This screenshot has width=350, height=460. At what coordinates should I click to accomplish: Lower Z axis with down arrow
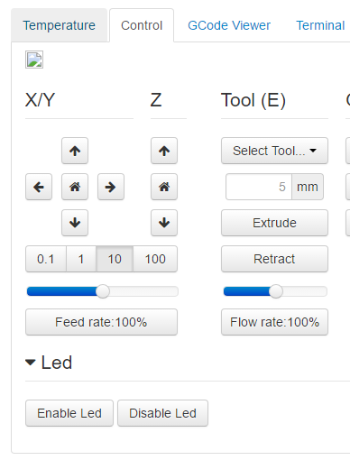pos(164,223)
